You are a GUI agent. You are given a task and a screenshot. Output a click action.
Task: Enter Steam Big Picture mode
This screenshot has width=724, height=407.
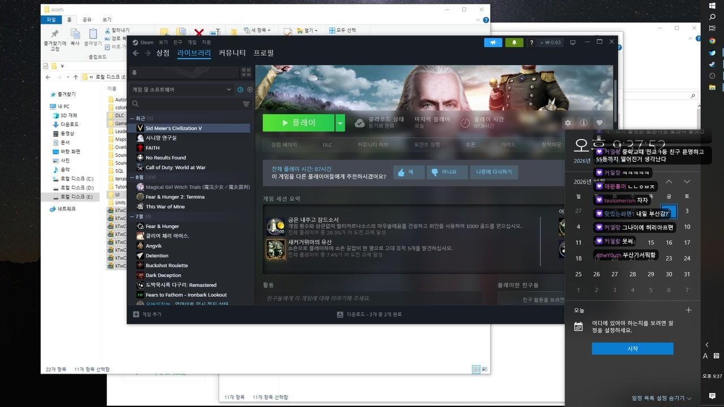[x=572, y=42]
